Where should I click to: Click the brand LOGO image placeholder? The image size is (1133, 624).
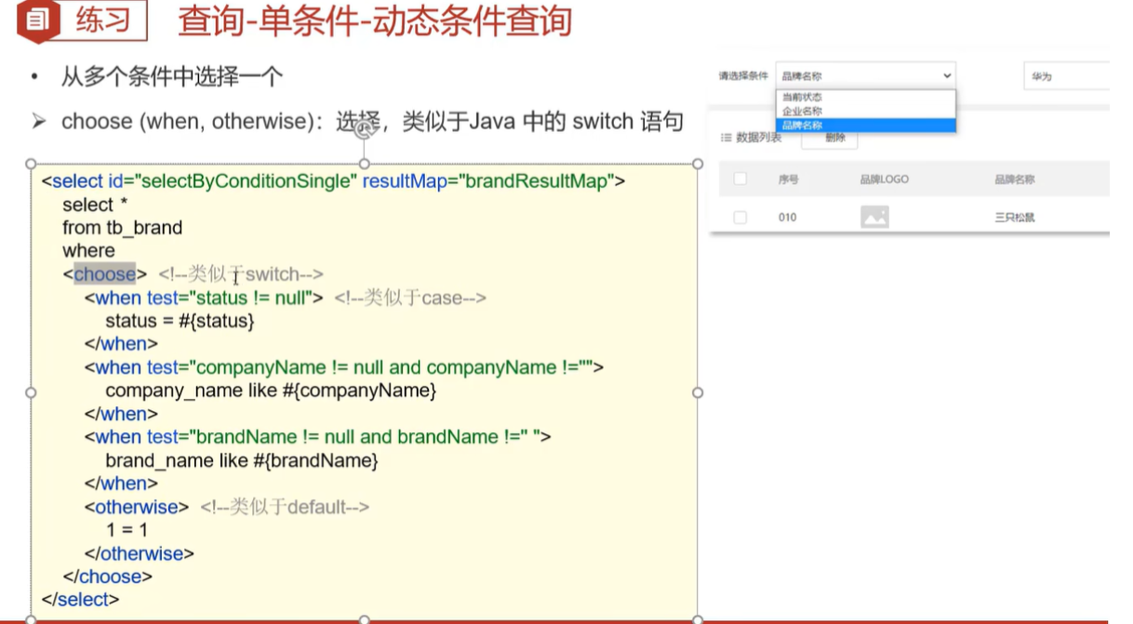tap(874, 218)
